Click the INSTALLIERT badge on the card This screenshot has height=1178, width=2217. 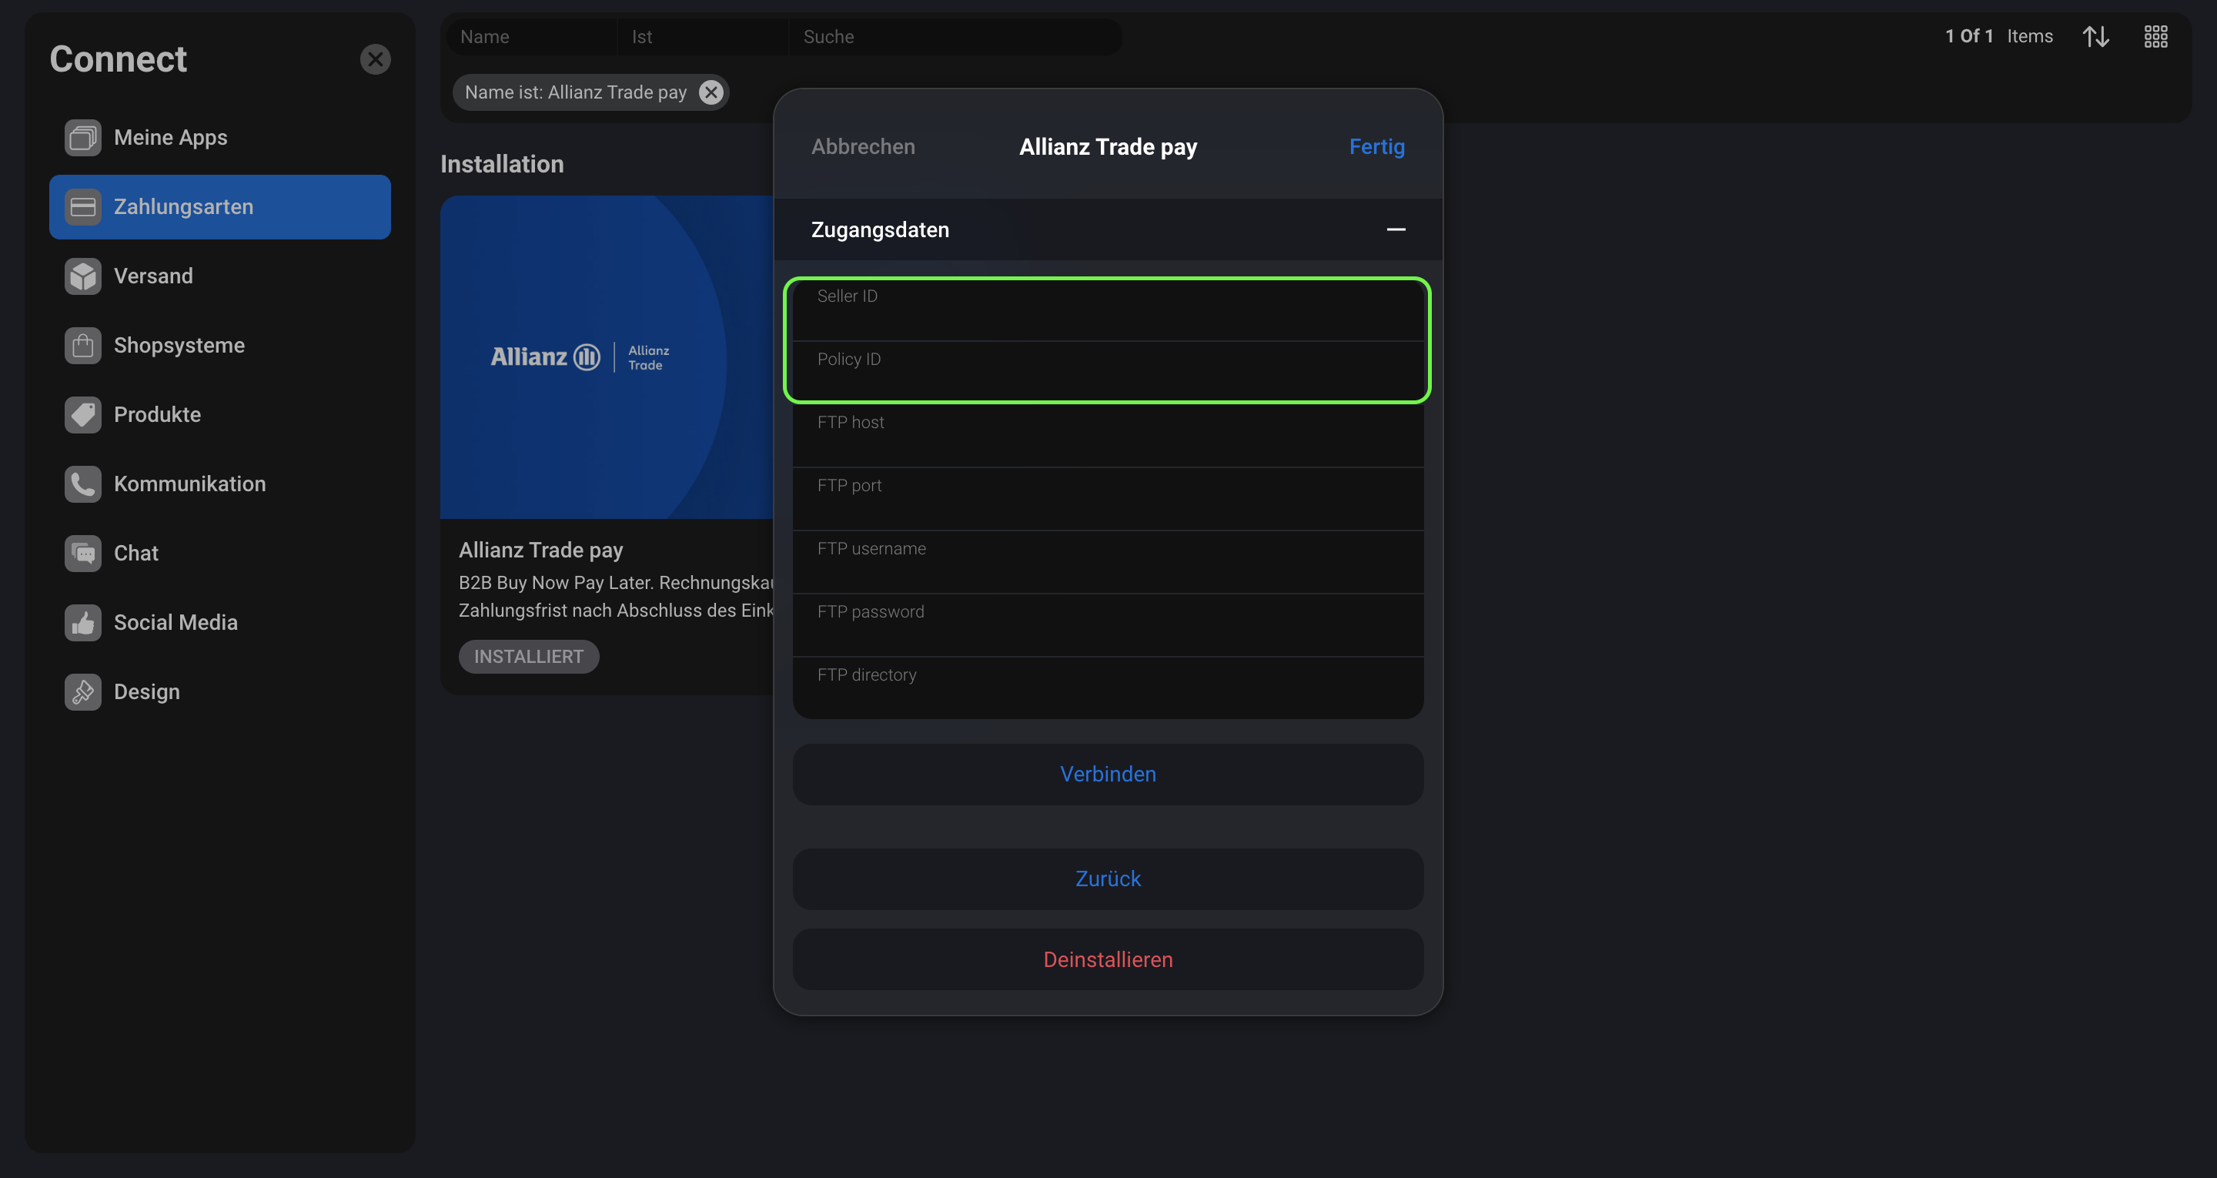(x=528, y=657)
